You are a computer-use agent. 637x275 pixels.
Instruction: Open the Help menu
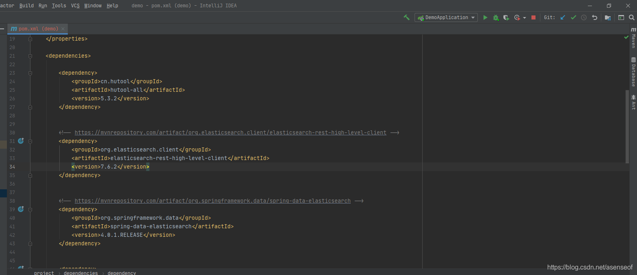(x=112, y=6)
